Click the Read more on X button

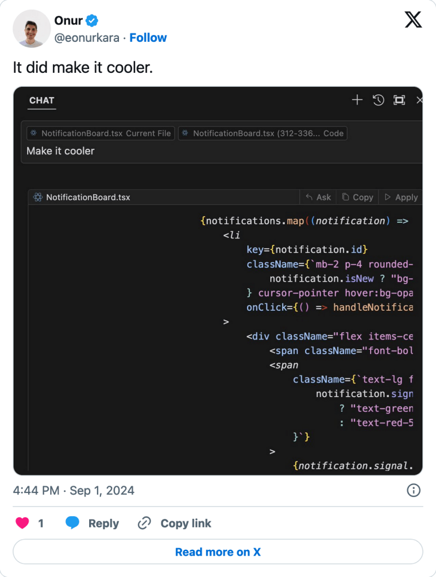click(218, 552)
